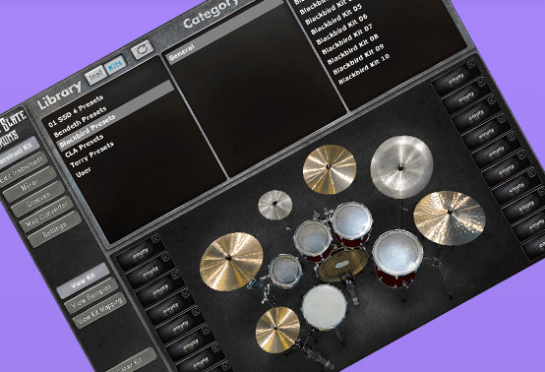Click the large silver china cymbal
The width and height of the screenshot is (545, 372).
pos(401,167)
